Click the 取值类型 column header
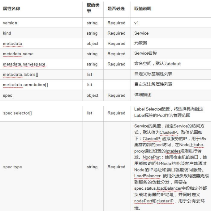 click(x=92, y=9)
